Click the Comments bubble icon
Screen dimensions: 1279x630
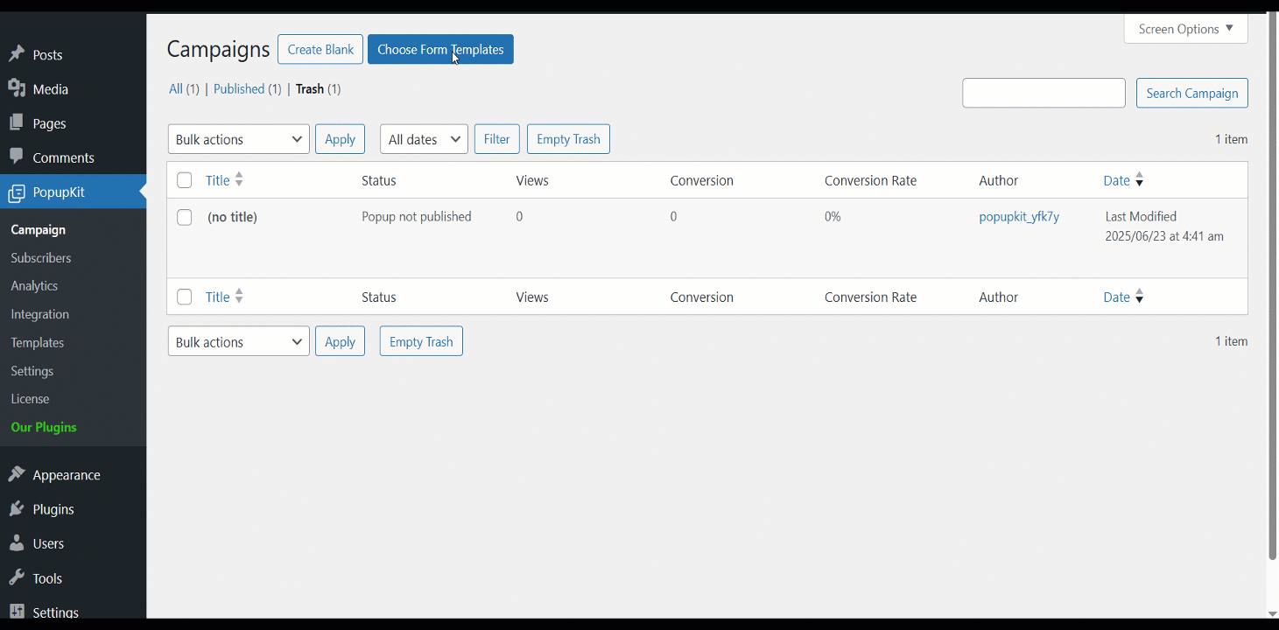click(x=17, y=157)
